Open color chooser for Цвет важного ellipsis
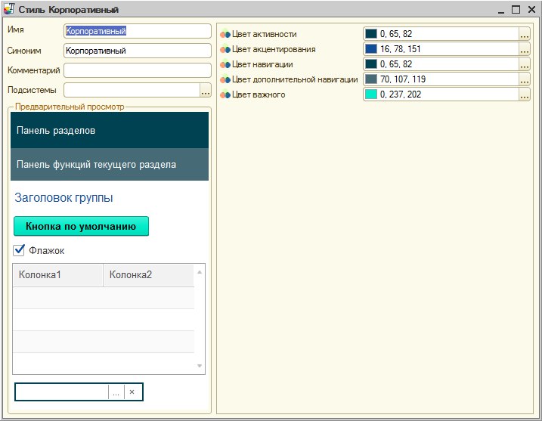This screenshot has width=542, height=421. (525, 94)
